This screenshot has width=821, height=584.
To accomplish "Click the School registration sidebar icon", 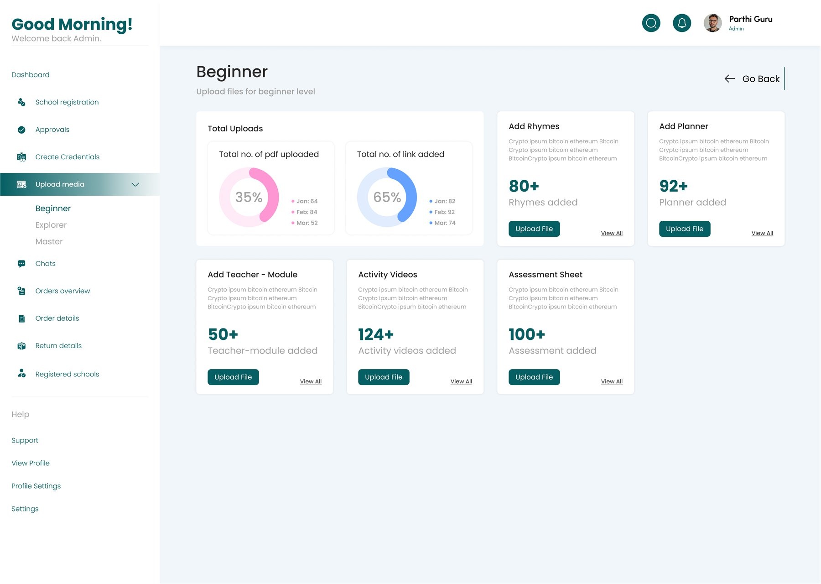I will (x=21, y=102).
